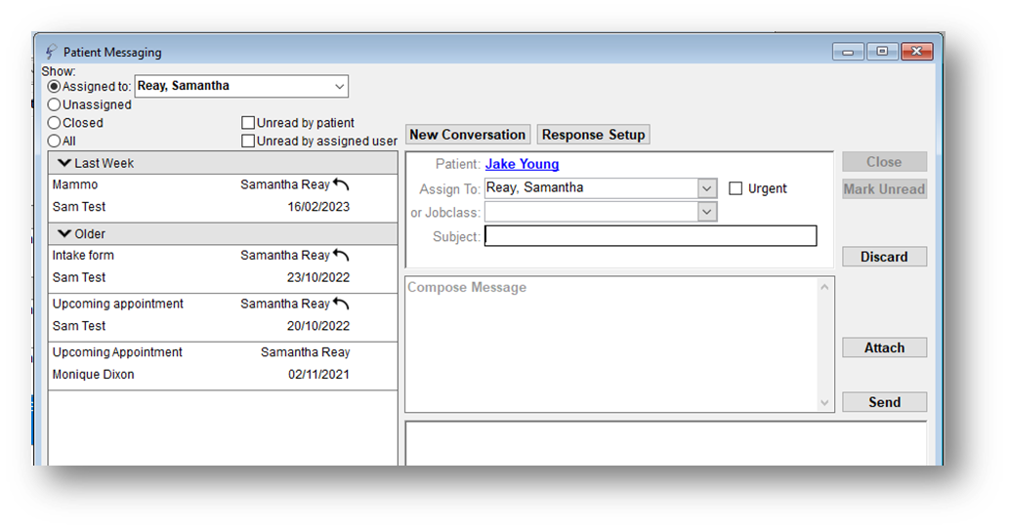
Task: Open patient link Jake Young
Action: click(522, 164)
